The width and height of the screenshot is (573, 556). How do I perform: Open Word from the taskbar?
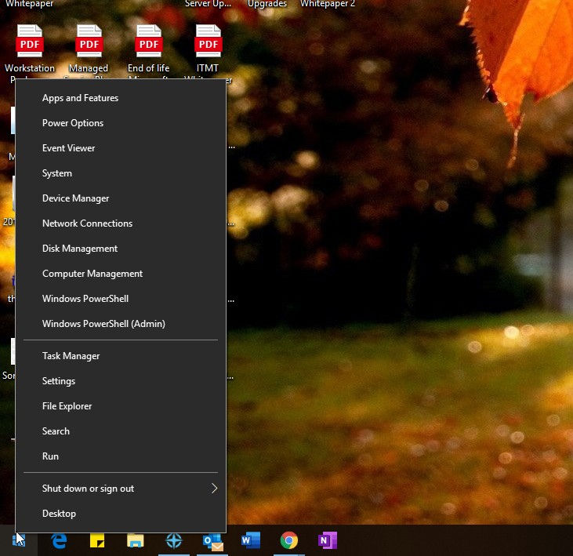[251, 540]
